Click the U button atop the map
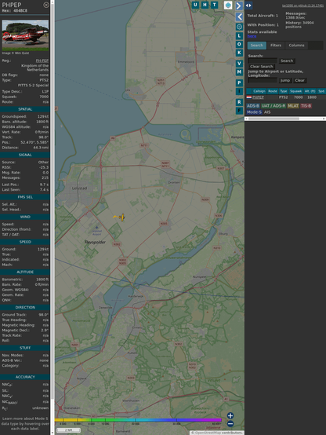326x435 pixels. click(x=195, y=5)
